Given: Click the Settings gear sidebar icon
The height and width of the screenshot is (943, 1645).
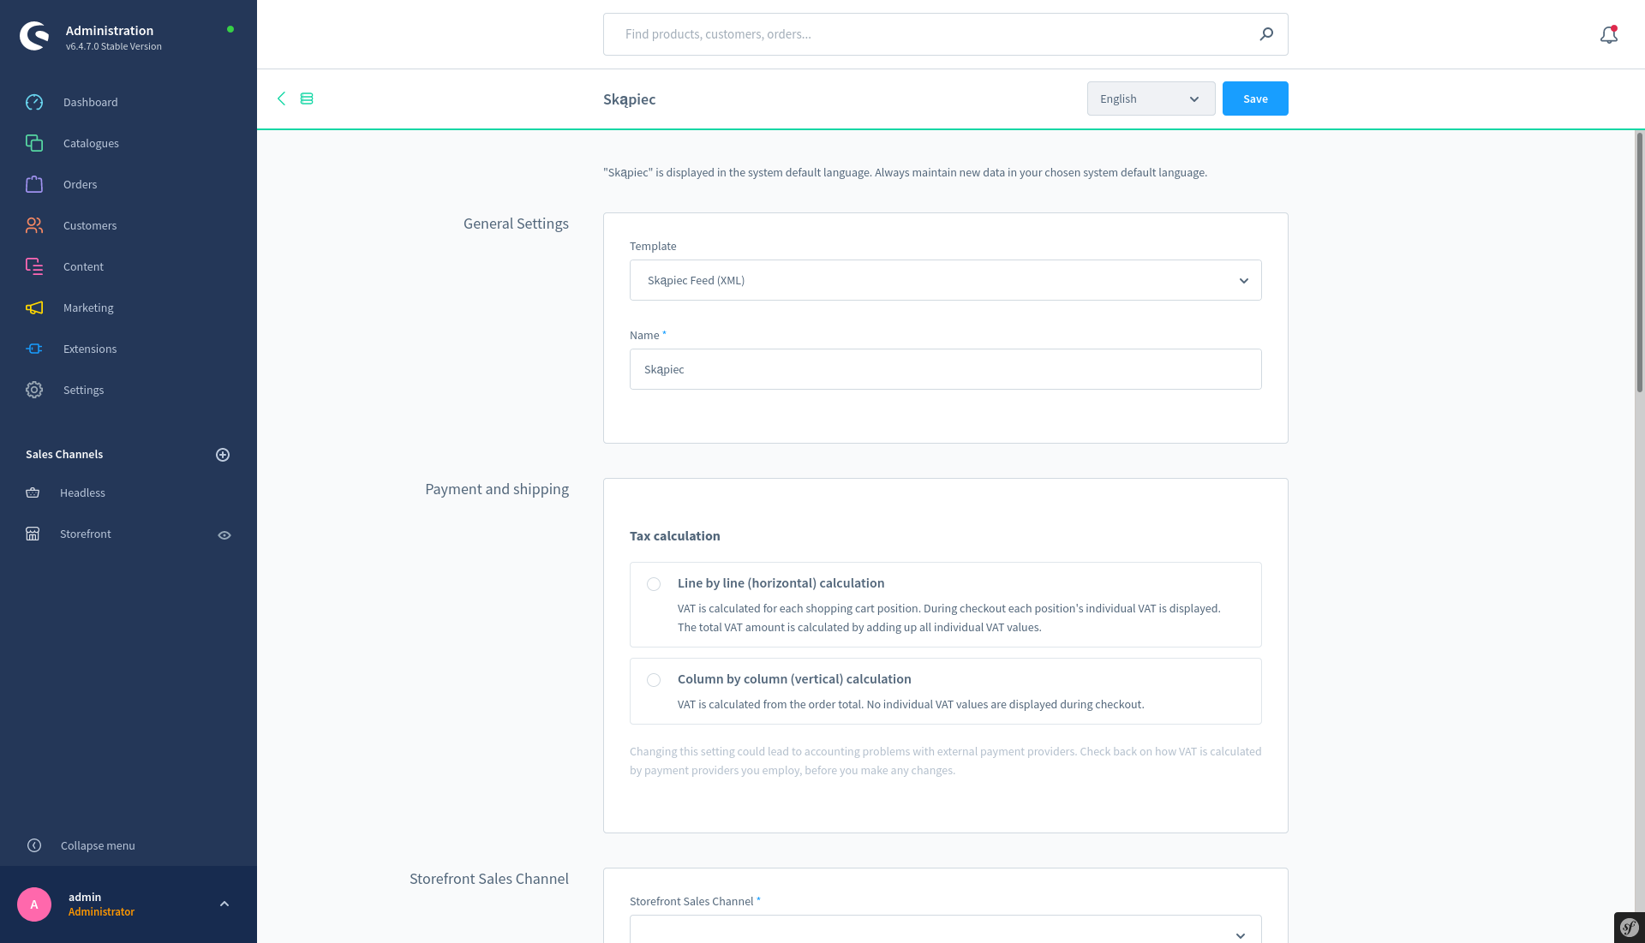Looking at the screenshot, I should tap(34, 390).
